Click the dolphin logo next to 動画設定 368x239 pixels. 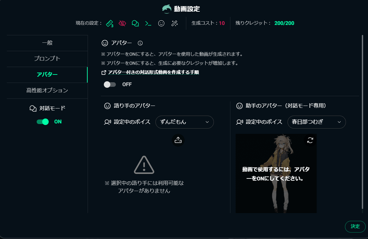point(166,9)
